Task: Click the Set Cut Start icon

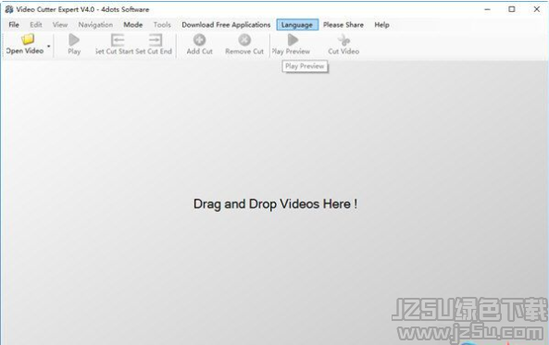Action: click(x=118, y=40)
